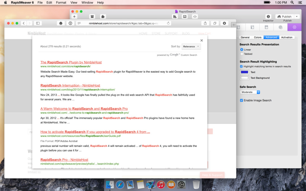Switch to RapidWeaver Edit mode icon
This screenshot has width=306, height=191.
click(x=175, y=17)
